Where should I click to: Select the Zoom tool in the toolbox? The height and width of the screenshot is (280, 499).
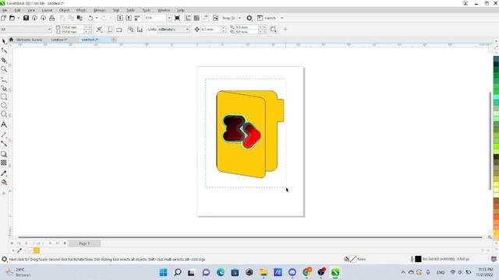click(4, 69)
